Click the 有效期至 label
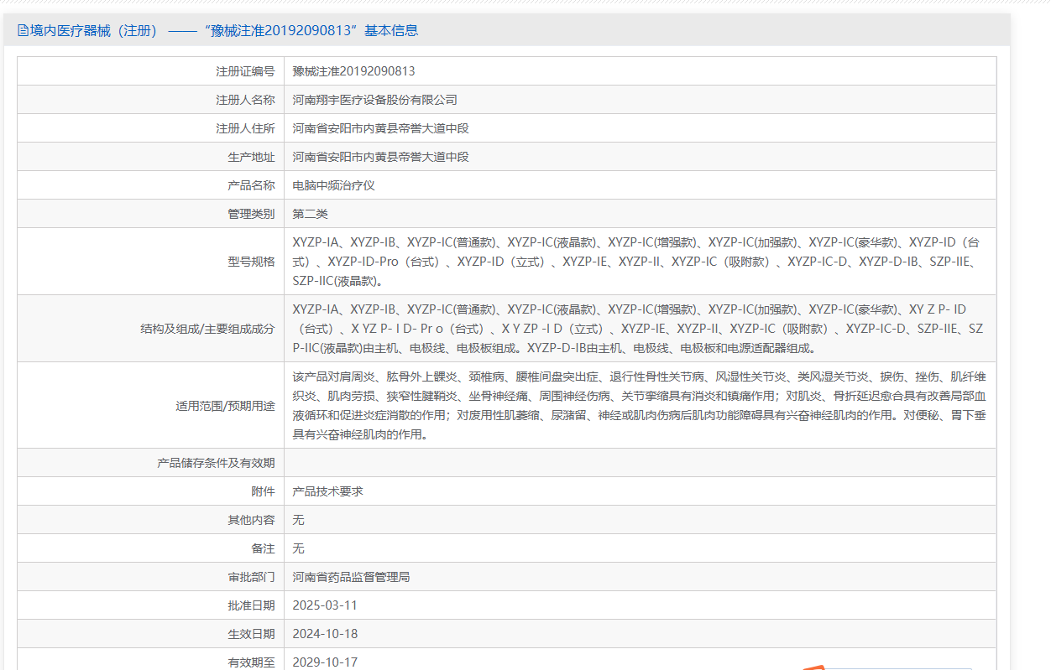 tap(251, 662)
